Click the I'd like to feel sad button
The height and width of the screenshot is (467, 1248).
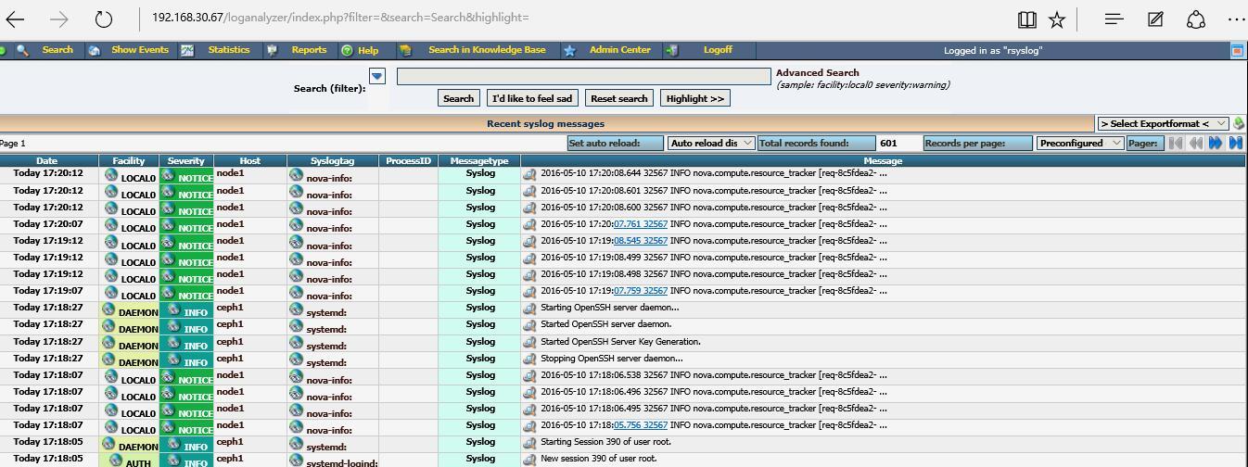coord(532,98)
